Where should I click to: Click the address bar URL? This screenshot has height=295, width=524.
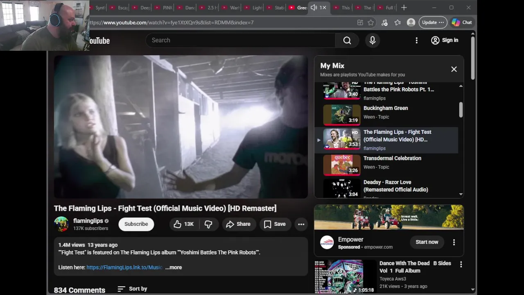[171, 23]
